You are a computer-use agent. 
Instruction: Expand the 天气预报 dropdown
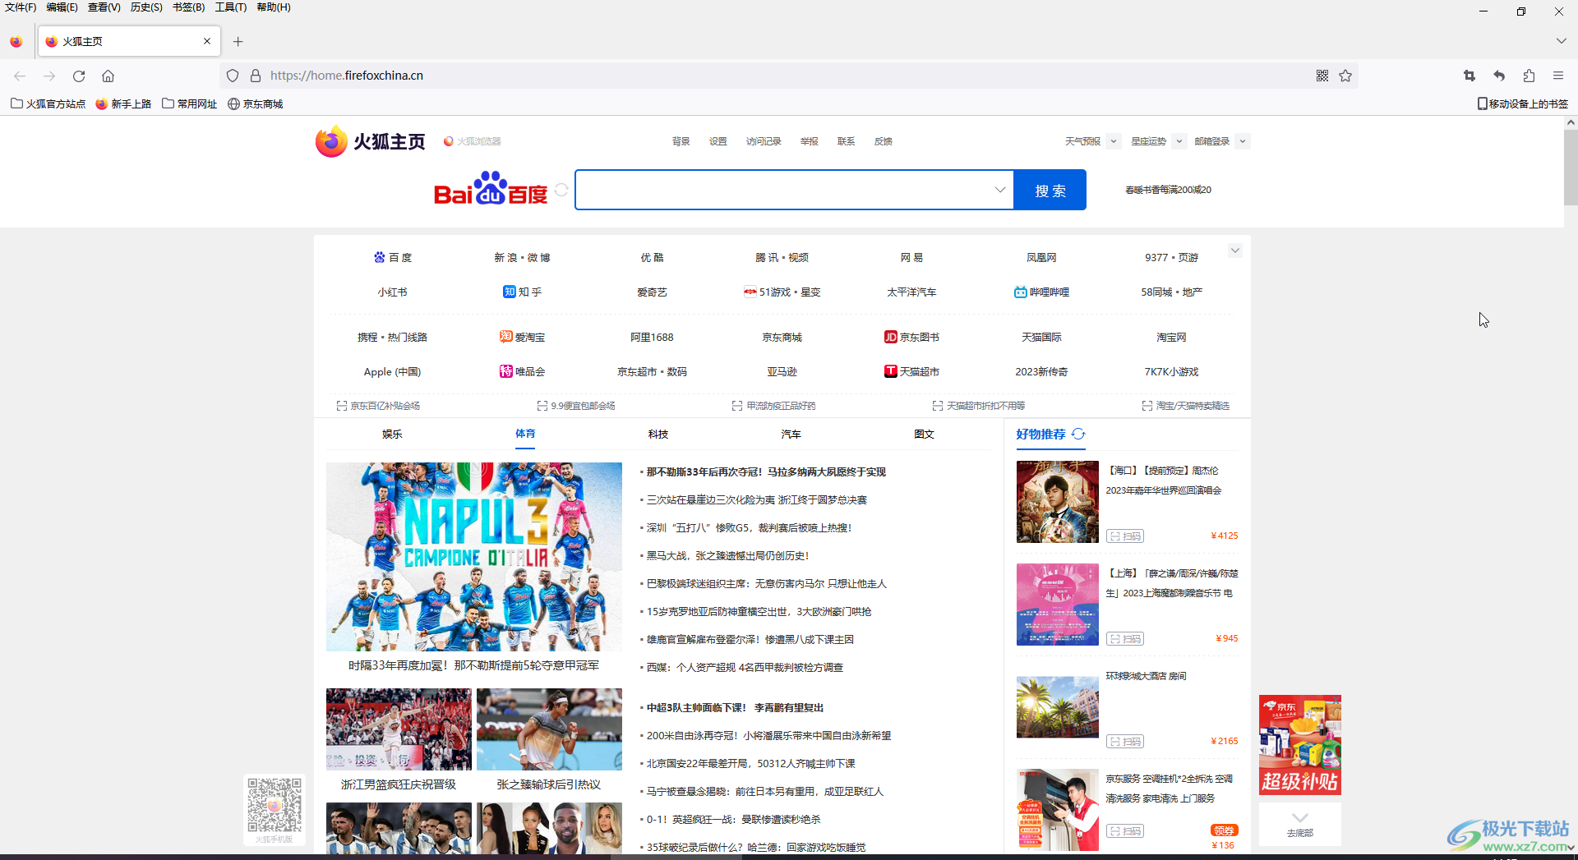tap(1114, 141)
